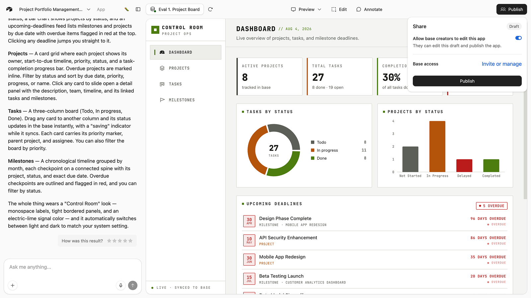Screen dimensions: 531x298
Task: Click the Draft status badge
Action: [x=514, y=26]
